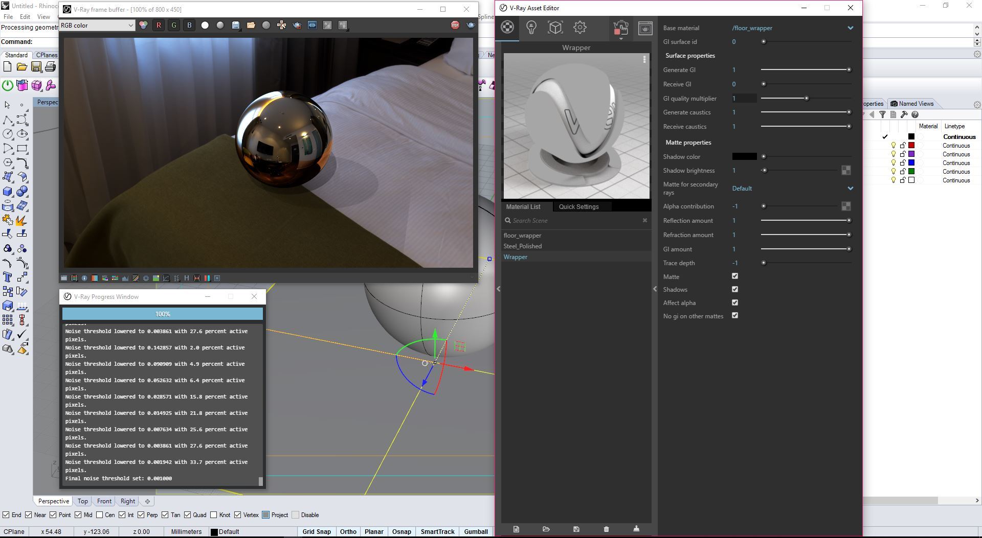Click the Rhino Save file icon
The width and height of the screenshot is (982, 538).
point(36,67)
